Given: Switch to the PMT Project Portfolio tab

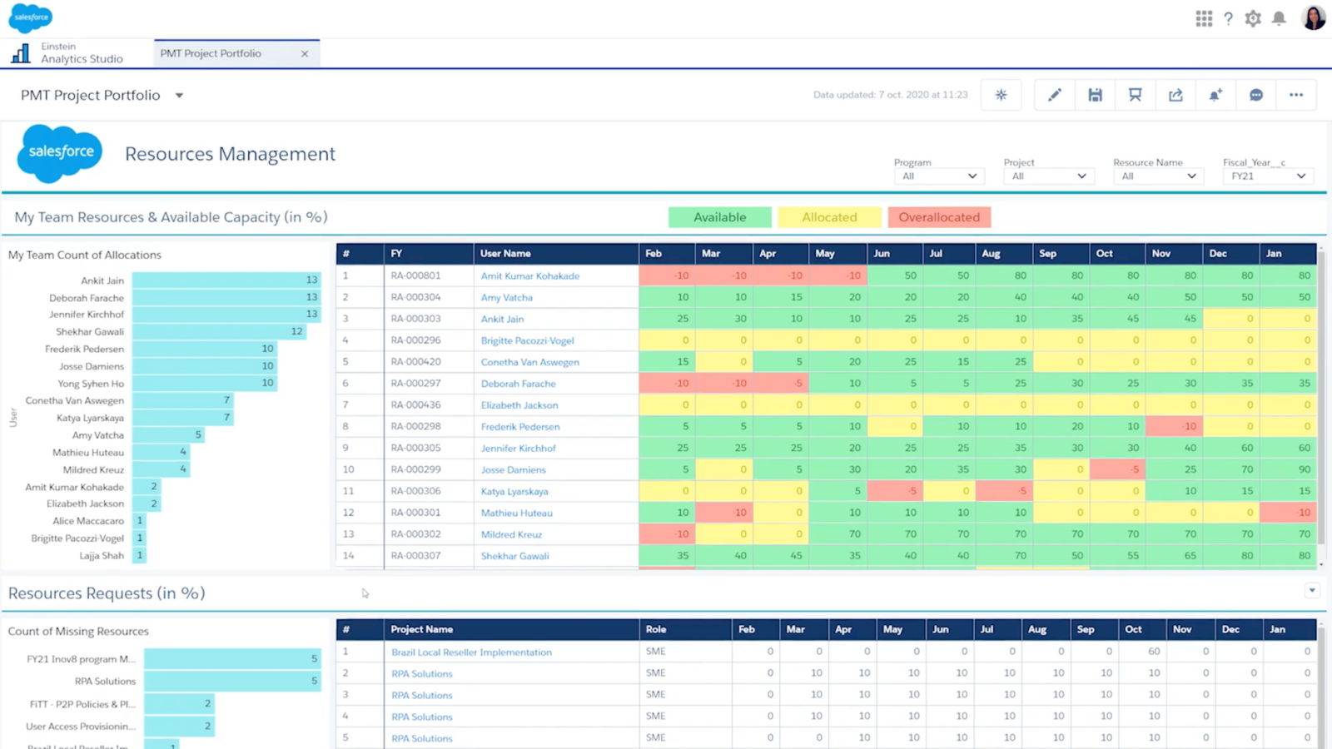Looking at the screenshot, I should 211,52.
